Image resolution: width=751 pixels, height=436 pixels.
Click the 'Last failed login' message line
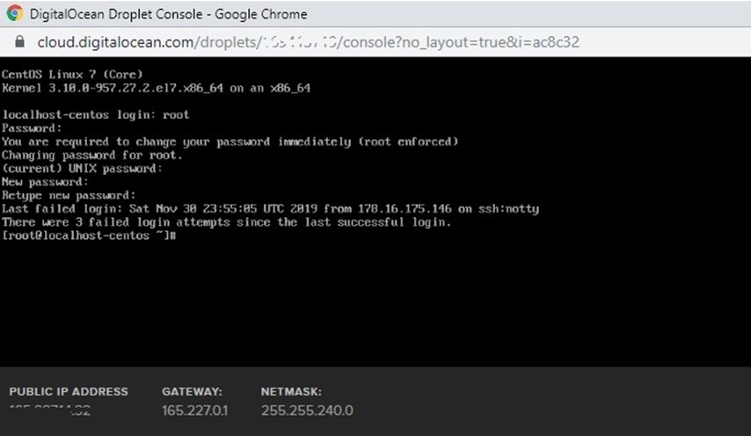271,208
